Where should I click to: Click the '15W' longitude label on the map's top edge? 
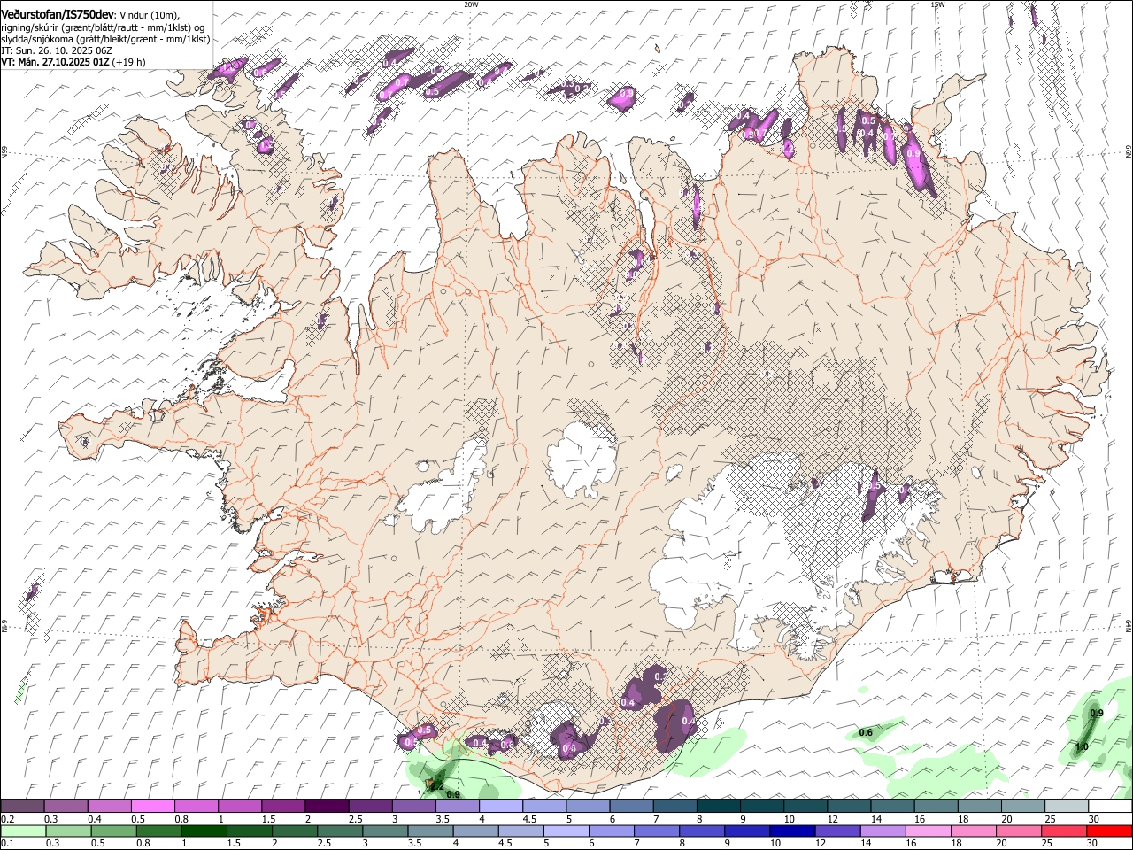(x=937, y=4)
